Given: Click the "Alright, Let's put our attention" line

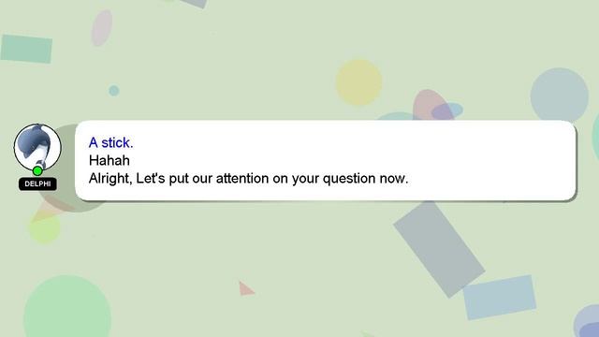Looking at the screenshot, I should 248,179.
